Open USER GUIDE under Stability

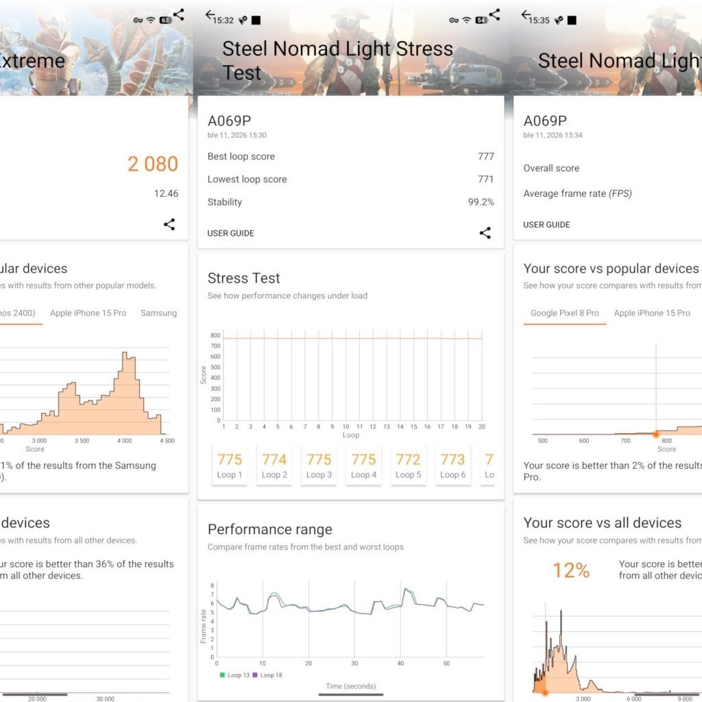(230, 233)
